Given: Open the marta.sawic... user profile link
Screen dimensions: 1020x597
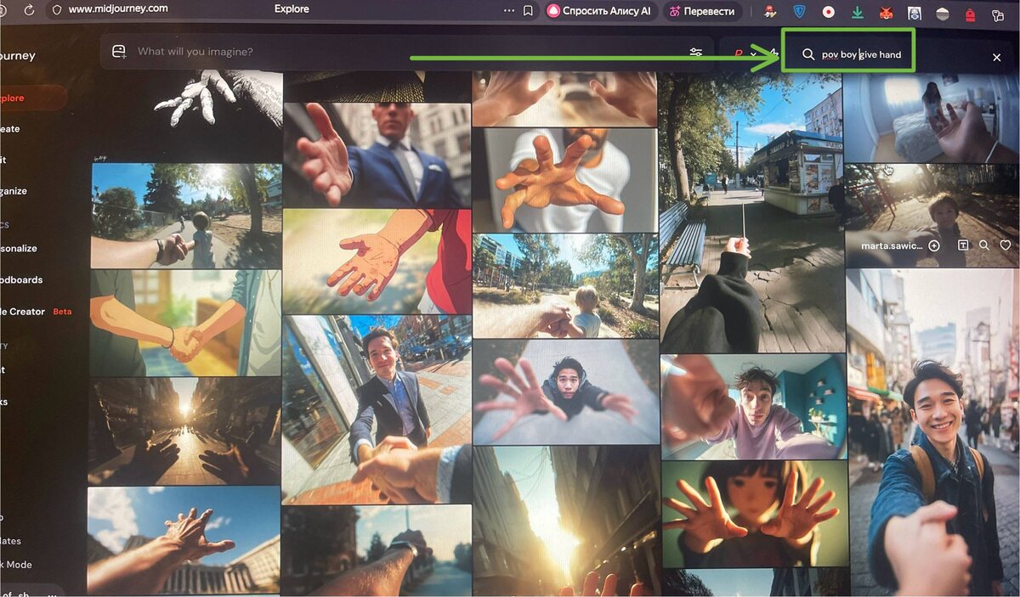Looking at the screenshot, I should (x=892, y=245).
